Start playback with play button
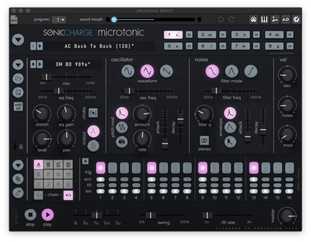 point(47,214)
